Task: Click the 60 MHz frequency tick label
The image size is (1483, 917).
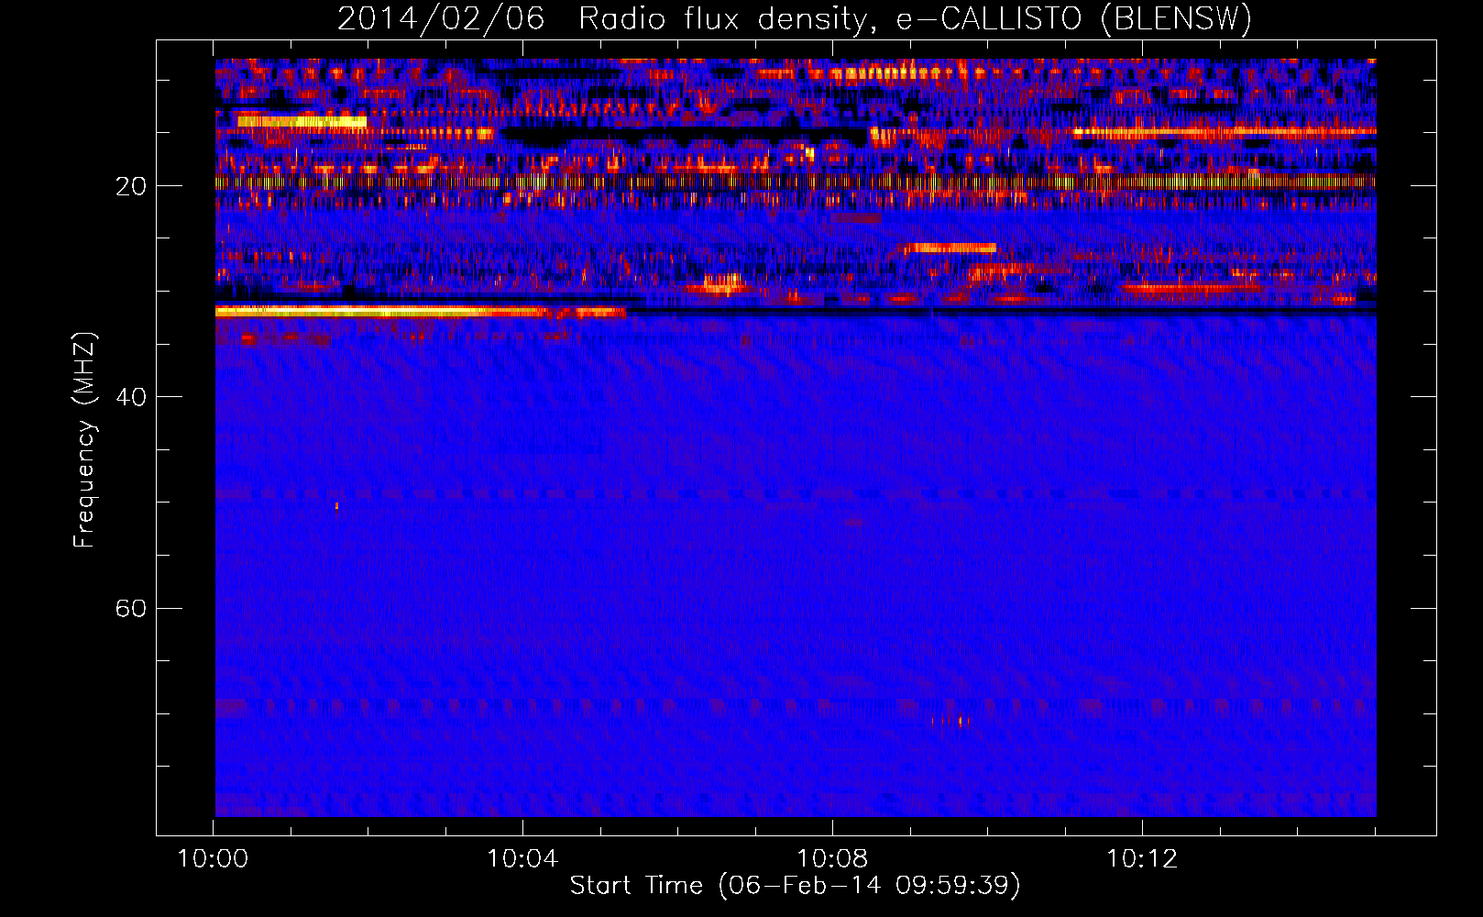Action: (x=131, y=608)
